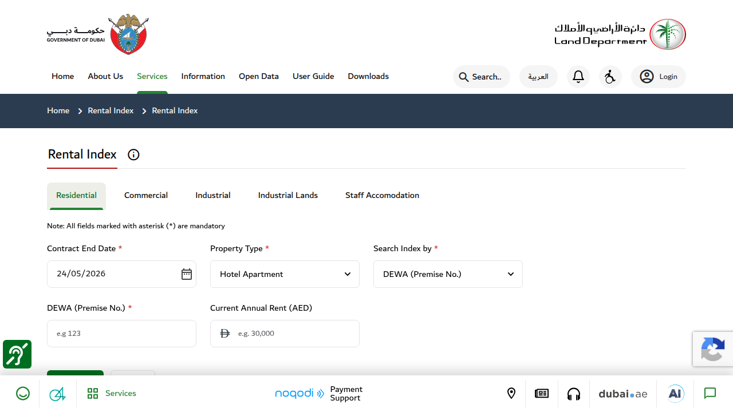Go to Home in breadcrumb
Screen dimensions: 733x412
pyautogui.click(x=58, y=111)
